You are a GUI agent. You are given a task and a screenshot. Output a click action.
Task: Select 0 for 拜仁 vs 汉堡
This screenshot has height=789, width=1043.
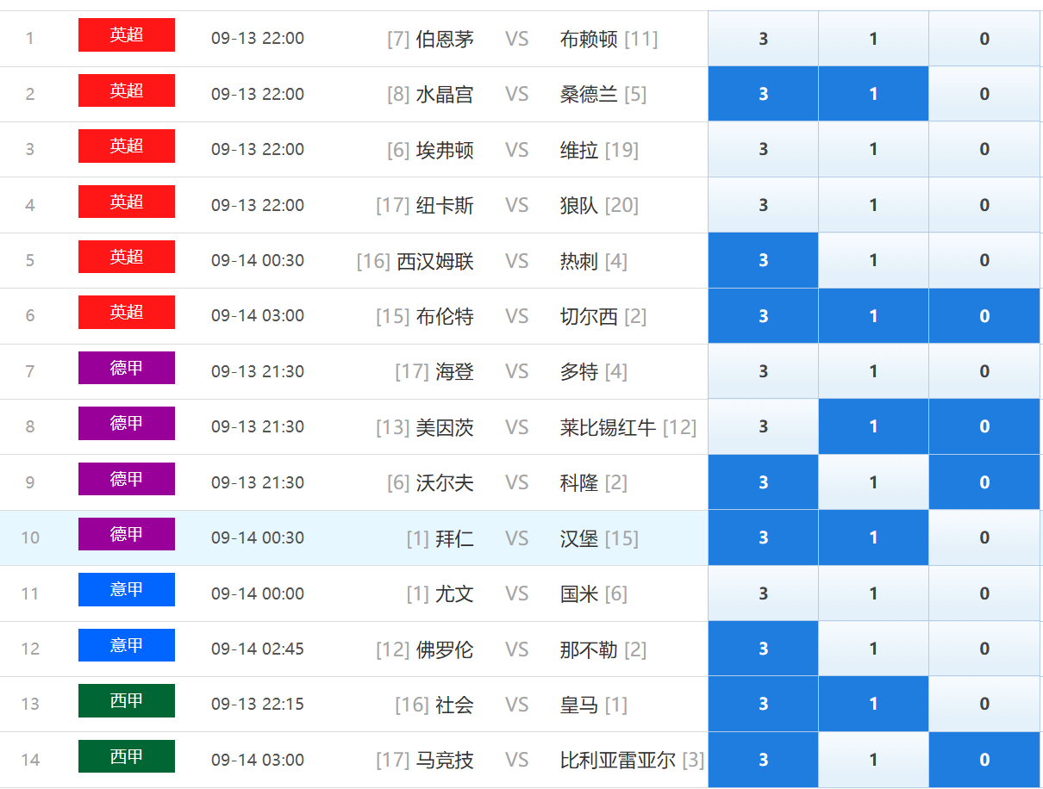coord(984,537)
